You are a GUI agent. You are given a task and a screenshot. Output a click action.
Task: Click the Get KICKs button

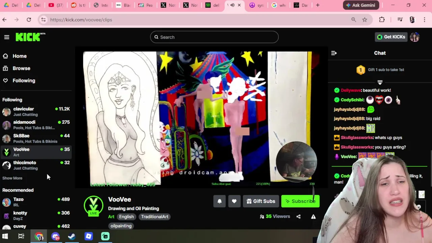click(391, 37)
